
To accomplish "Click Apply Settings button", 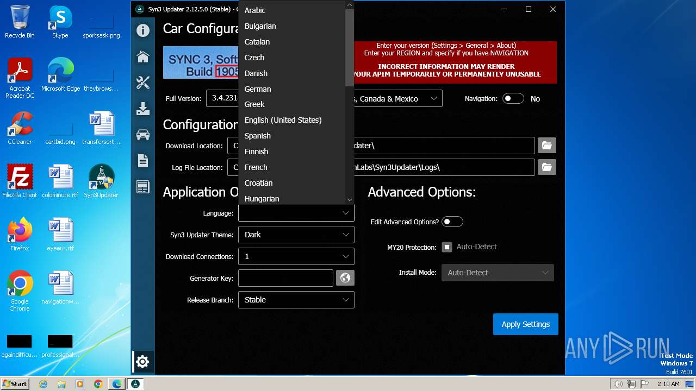I will point(526,324).
